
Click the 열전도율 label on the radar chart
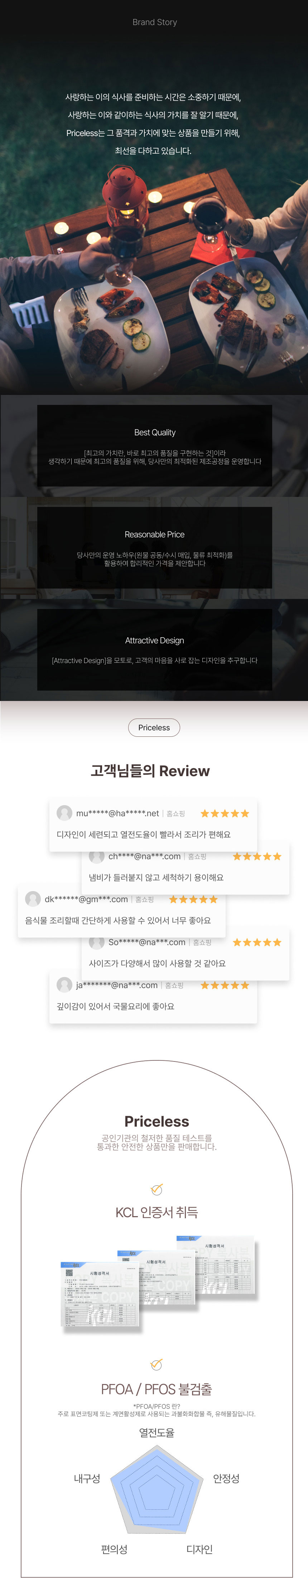[x=157, y=1433]
